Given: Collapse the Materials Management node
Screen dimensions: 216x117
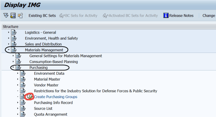Looking at the screenshot, I should [8, 50].
